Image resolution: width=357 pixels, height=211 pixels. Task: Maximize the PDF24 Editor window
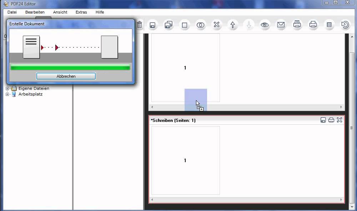tap(336, 2)
